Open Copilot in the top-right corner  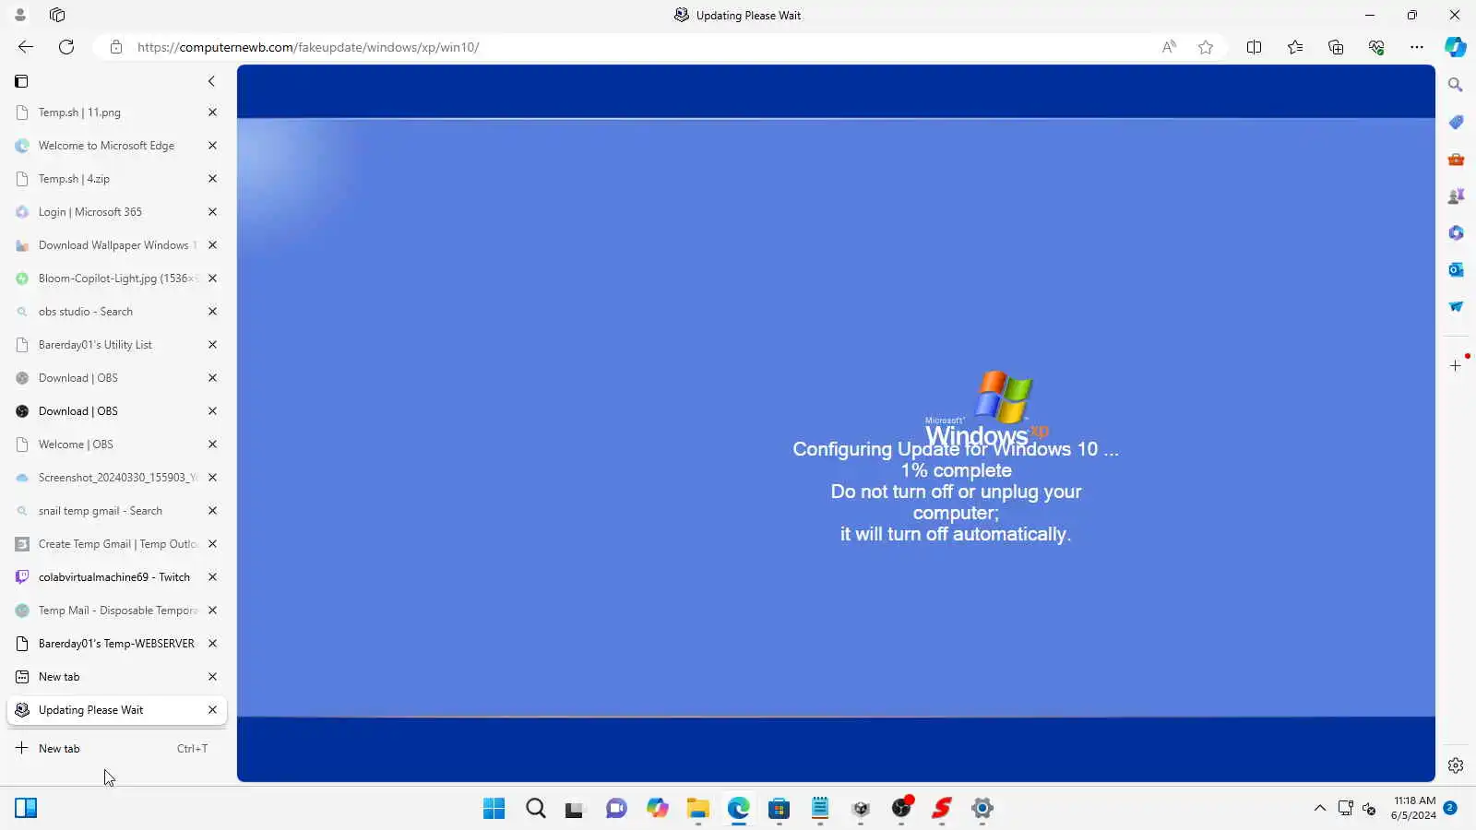1456,47
